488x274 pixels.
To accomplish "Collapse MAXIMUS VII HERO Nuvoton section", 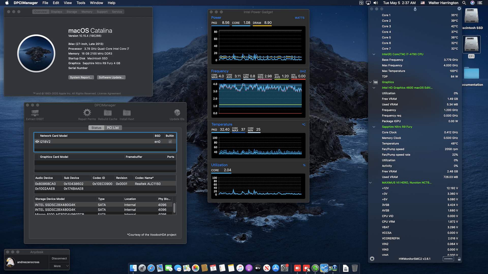I will 370,183.
